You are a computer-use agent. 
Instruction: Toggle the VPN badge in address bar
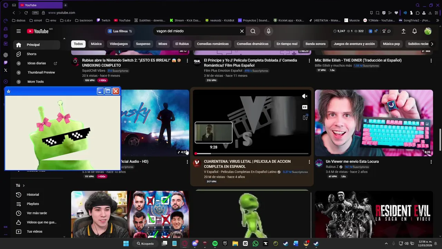click(x=35, y=13)
